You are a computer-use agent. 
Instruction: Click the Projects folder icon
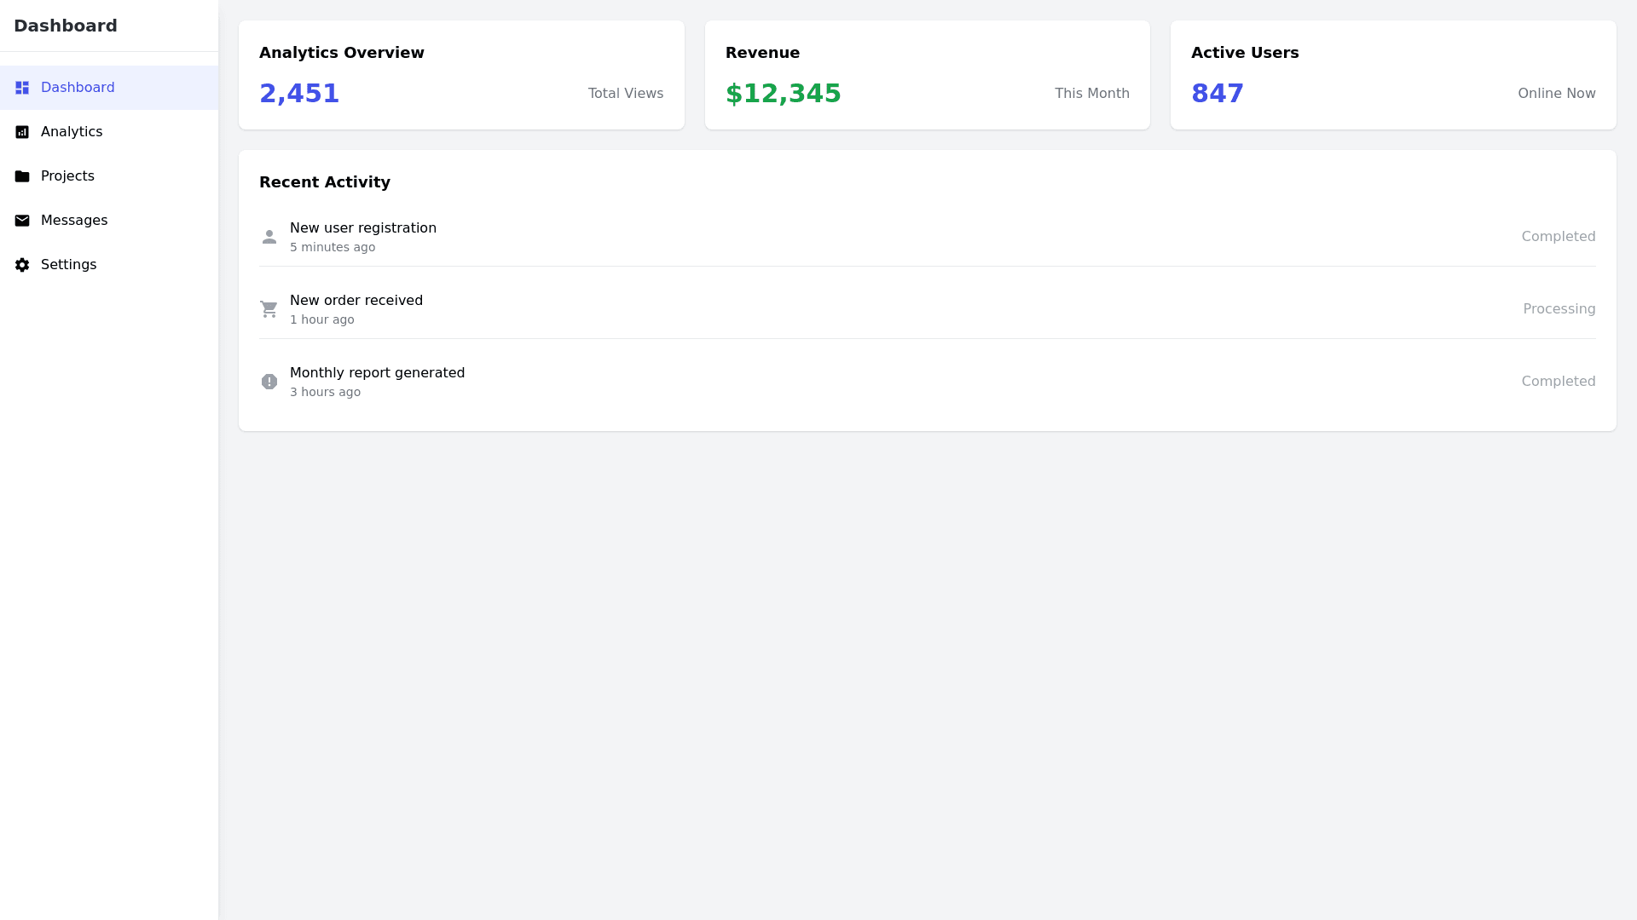coord(22,176)
